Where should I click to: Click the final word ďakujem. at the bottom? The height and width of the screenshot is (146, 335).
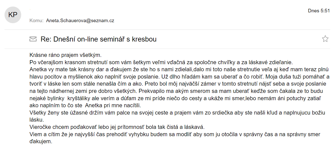click(x=41, y=141)
